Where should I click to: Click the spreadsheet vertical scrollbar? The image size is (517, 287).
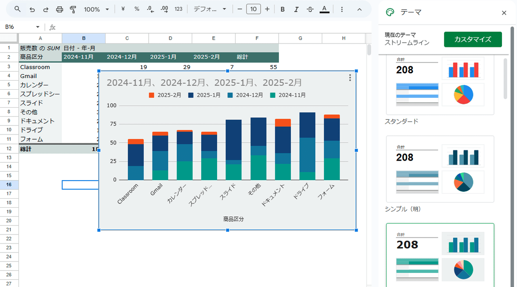(x=369, y=50)
